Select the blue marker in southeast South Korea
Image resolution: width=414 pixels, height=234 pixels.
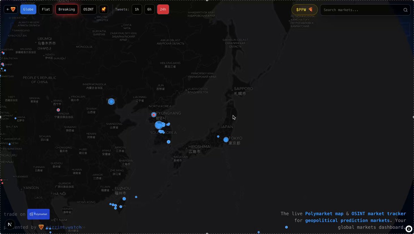click(169, 142)
